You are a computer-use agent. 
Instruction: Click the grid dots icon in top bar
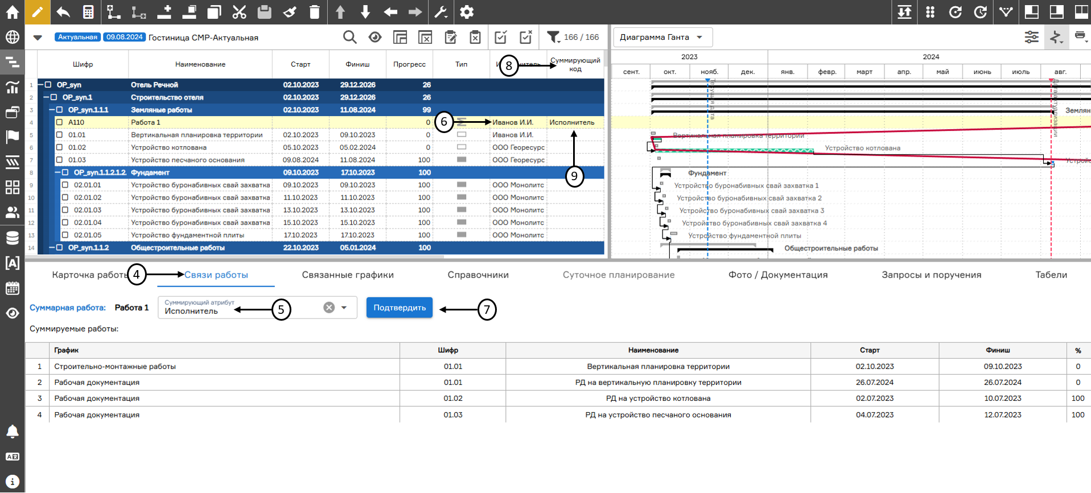pyautogui.click(x=930, y=12)
